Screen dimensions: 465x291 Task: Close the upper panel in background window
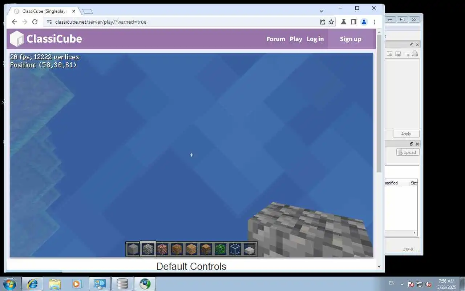coord(417,45)
